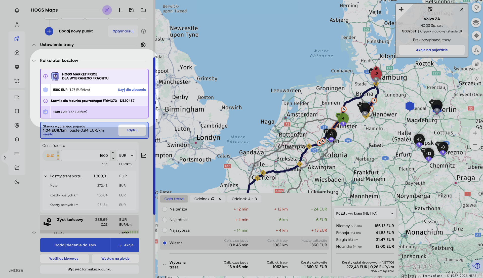The height and width of the screenshot is (278, 483).
Task: Click the notifications bell icon
Action: click(17, 10)
